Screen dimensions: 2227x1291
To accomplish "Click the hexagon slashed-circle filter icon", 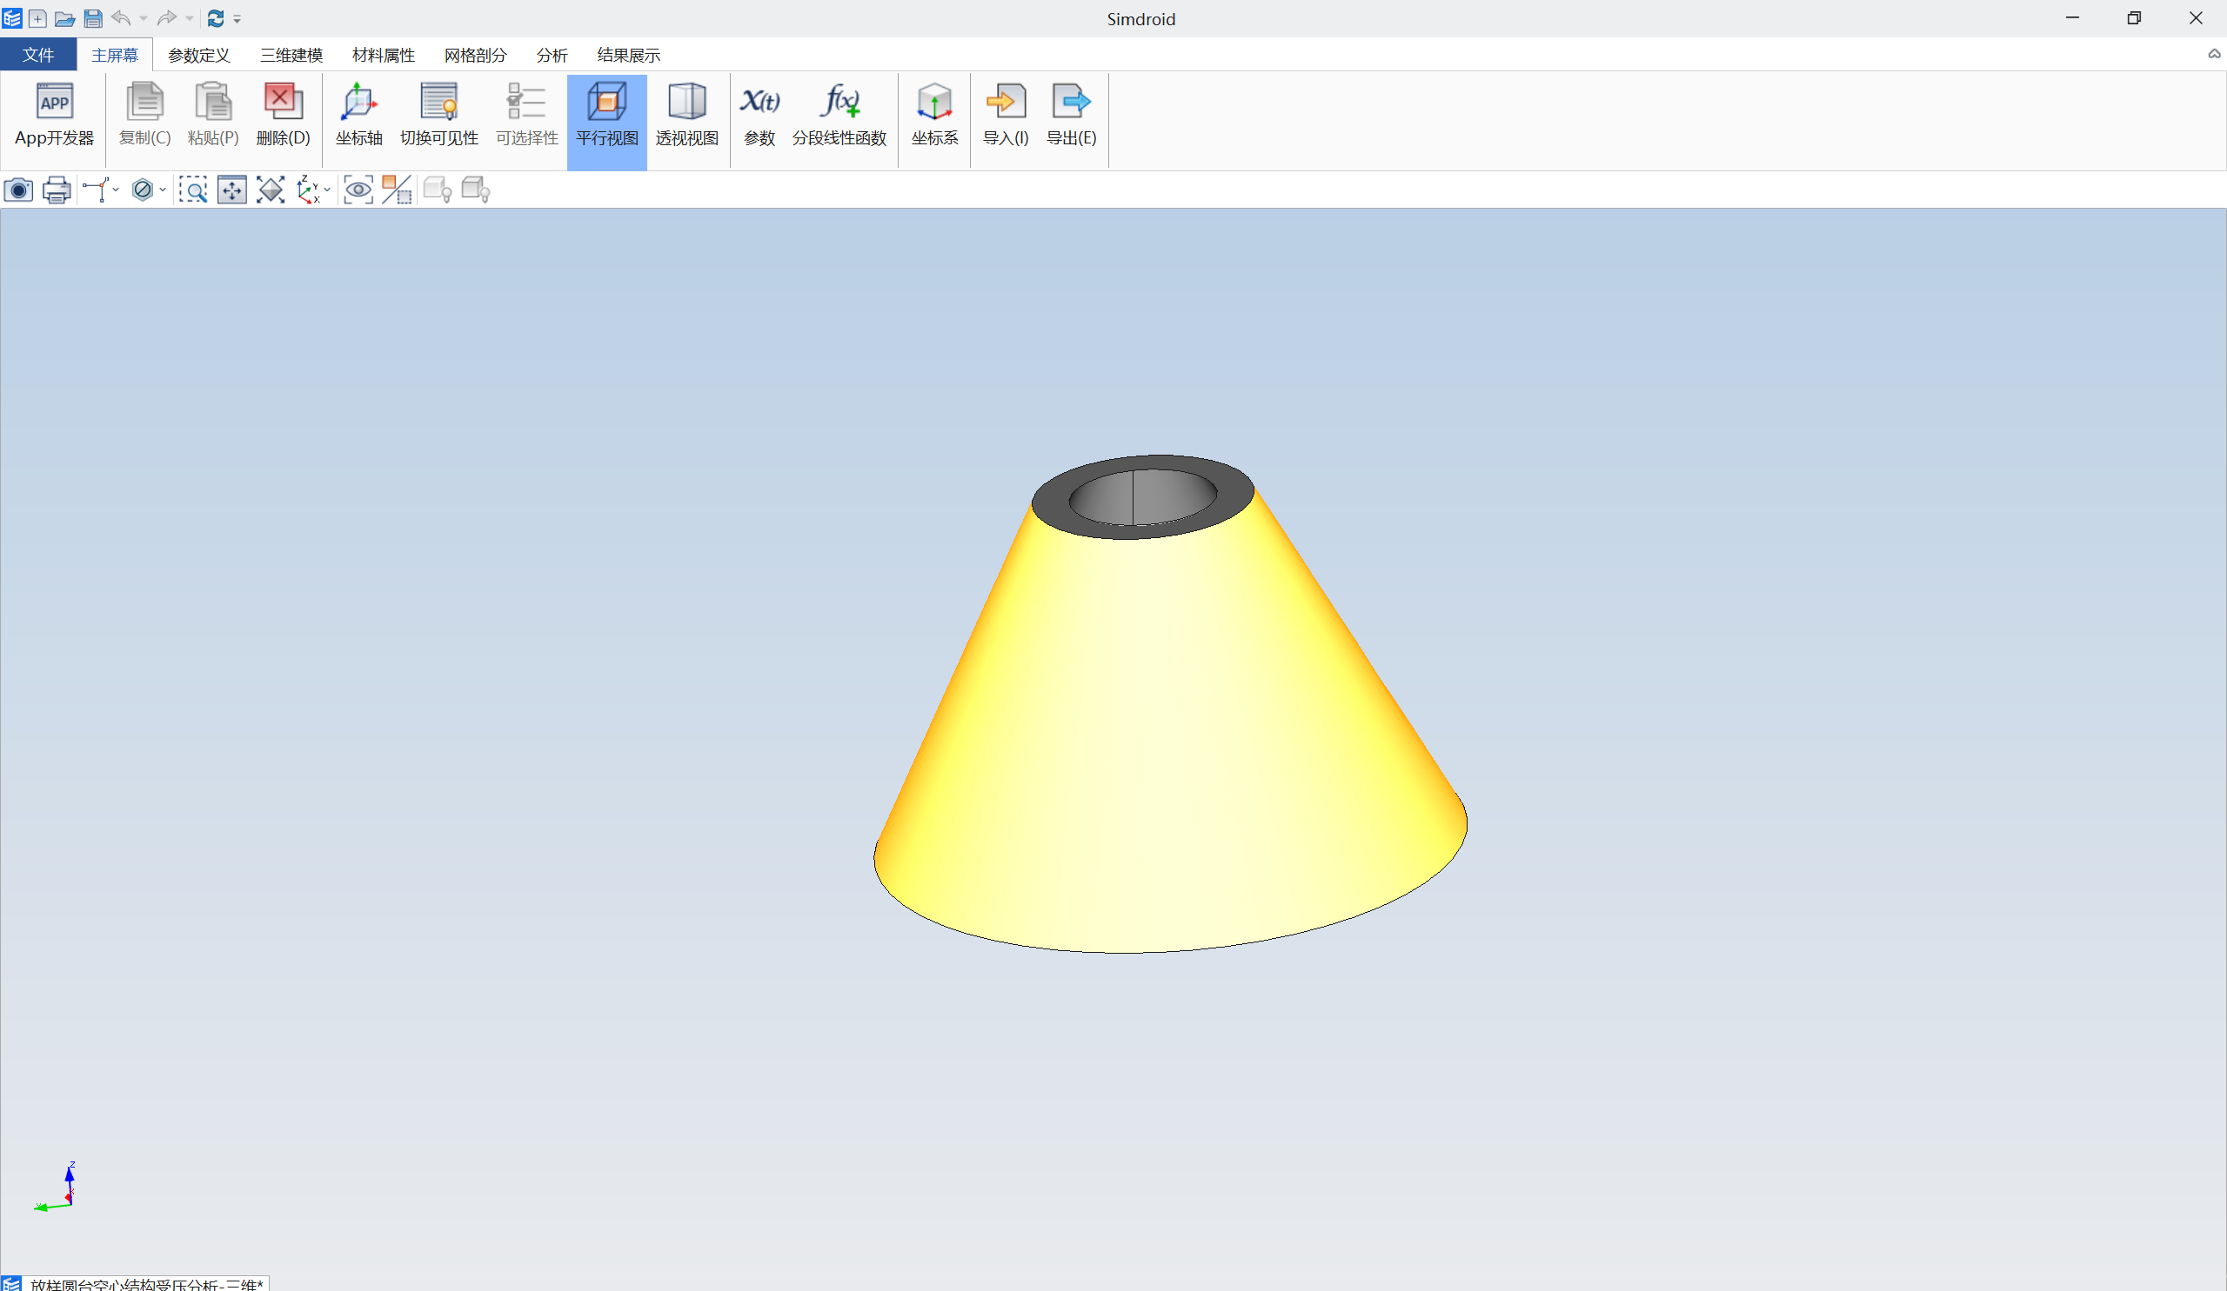I will click(x=143, y=190).
